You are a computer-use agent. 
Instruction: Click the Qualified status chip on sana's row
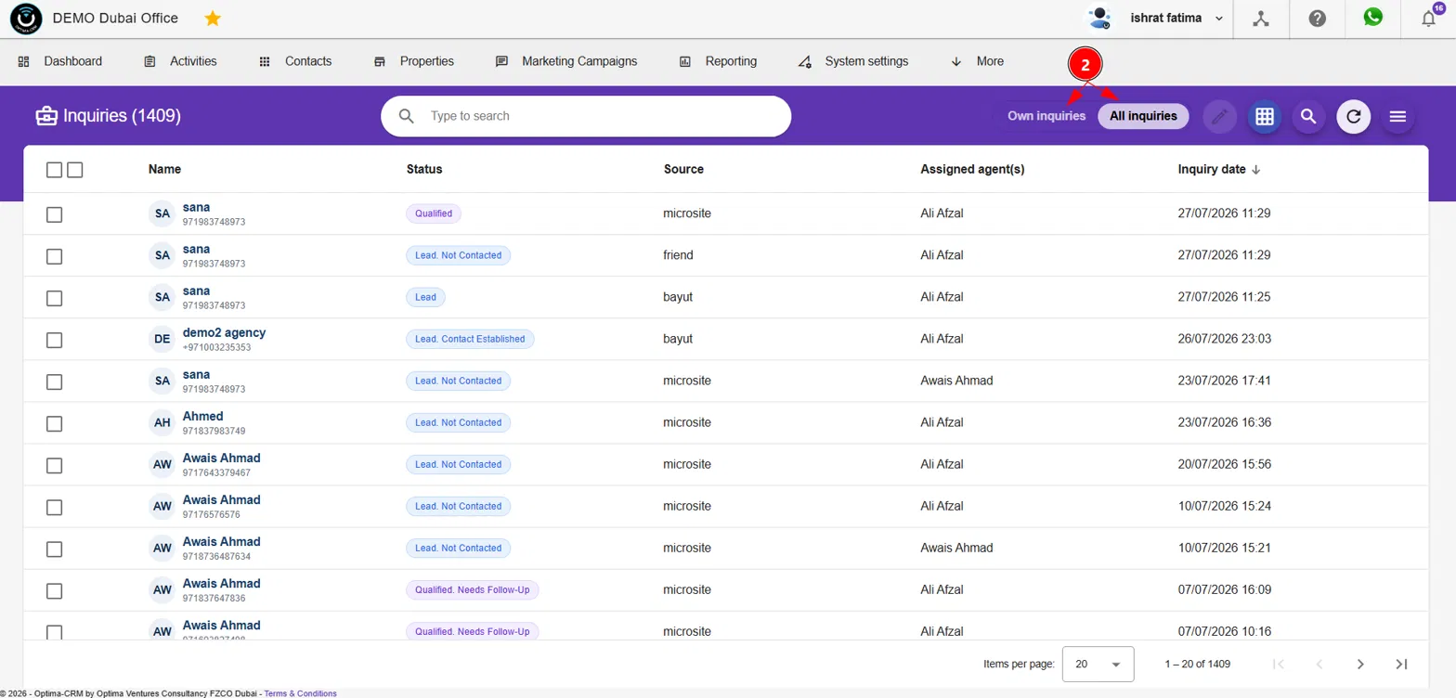[434, 213]
